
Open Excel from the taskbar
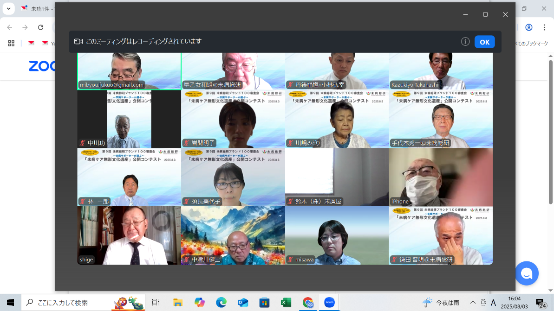point(286,303)
